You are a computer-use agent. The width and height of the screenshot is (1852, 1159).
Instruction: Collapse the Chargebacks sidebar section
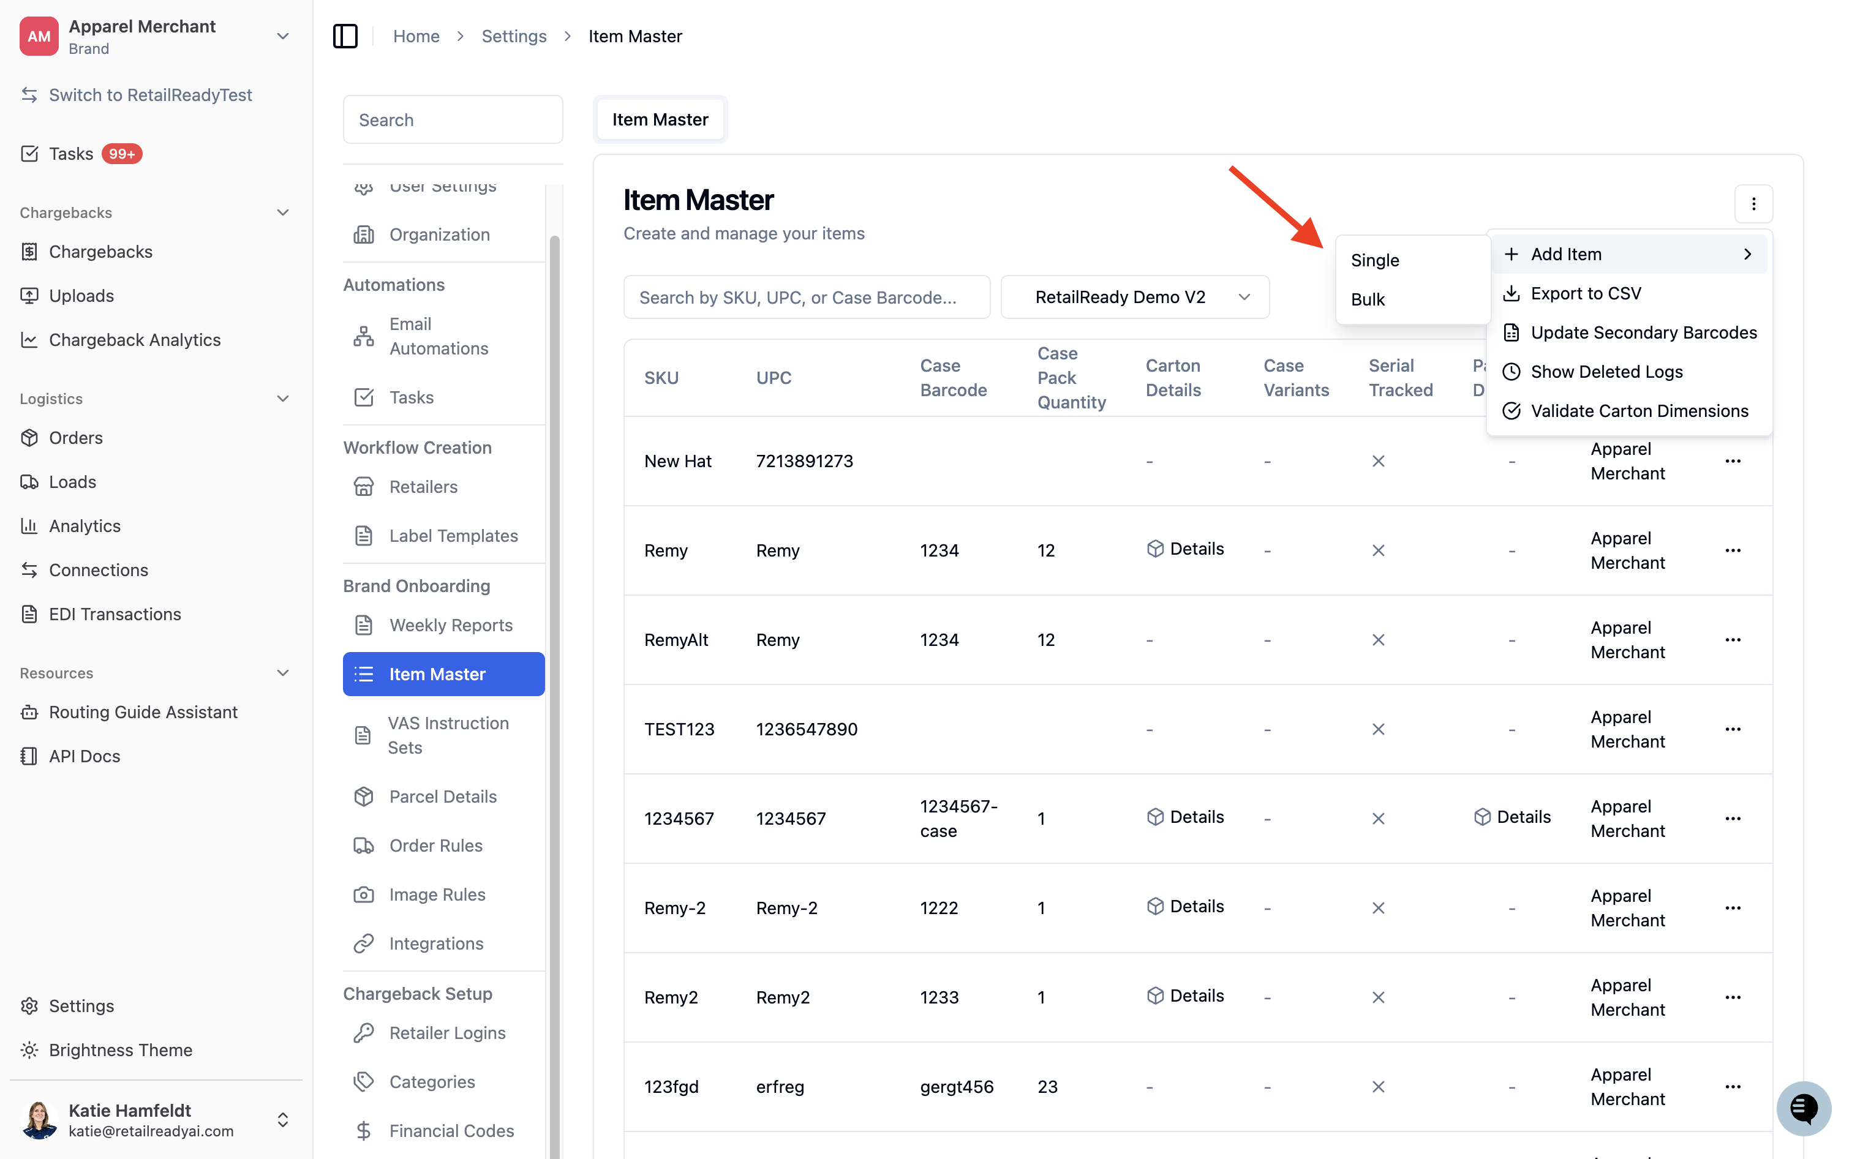point(282,212)
